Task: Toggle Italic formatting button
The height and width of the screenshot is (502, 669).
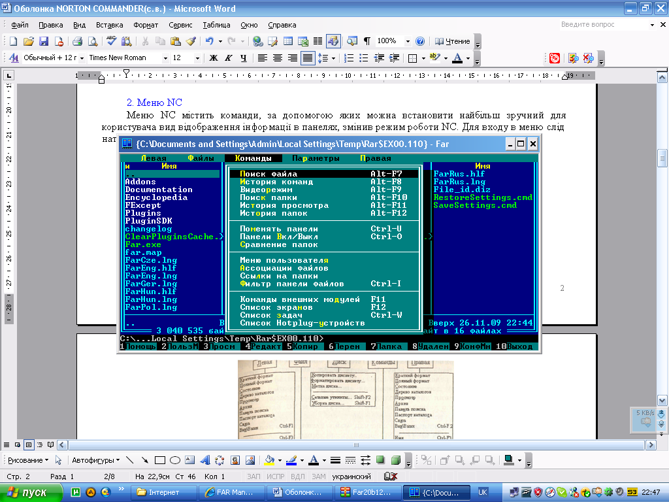Action: pos(228,58)
